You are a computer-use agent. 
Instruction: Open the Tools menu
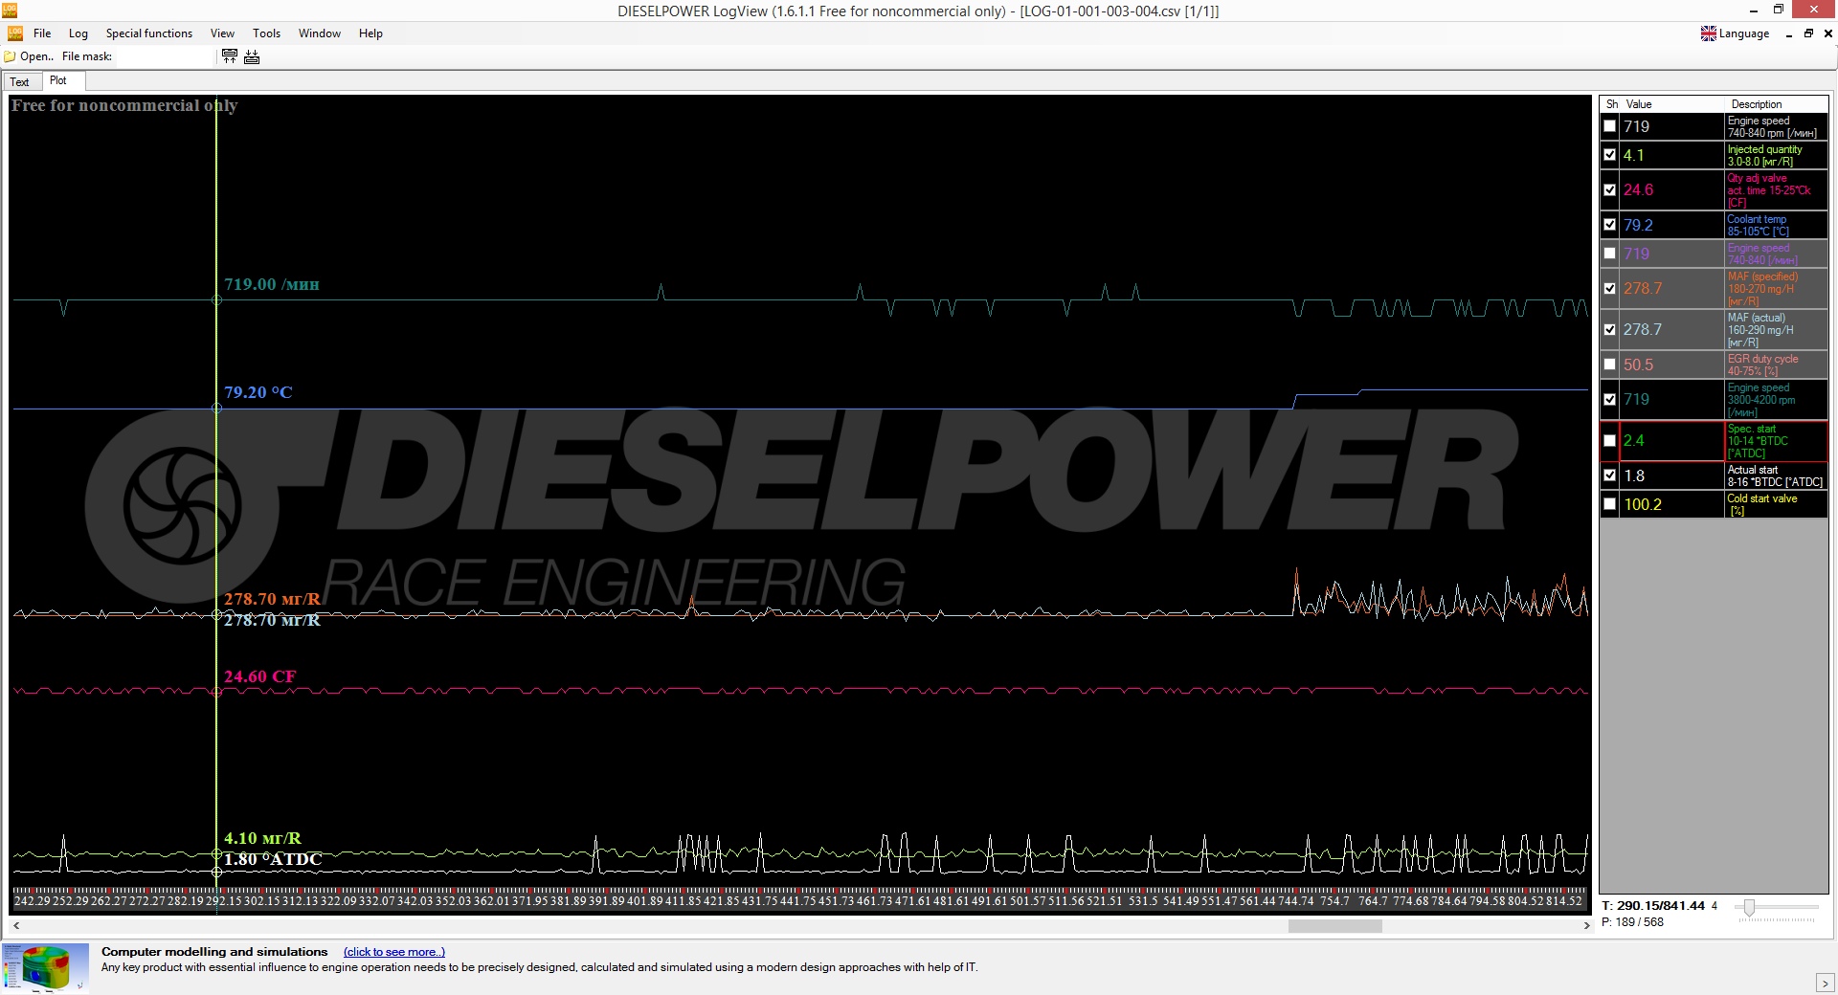(x=267, y=33)
